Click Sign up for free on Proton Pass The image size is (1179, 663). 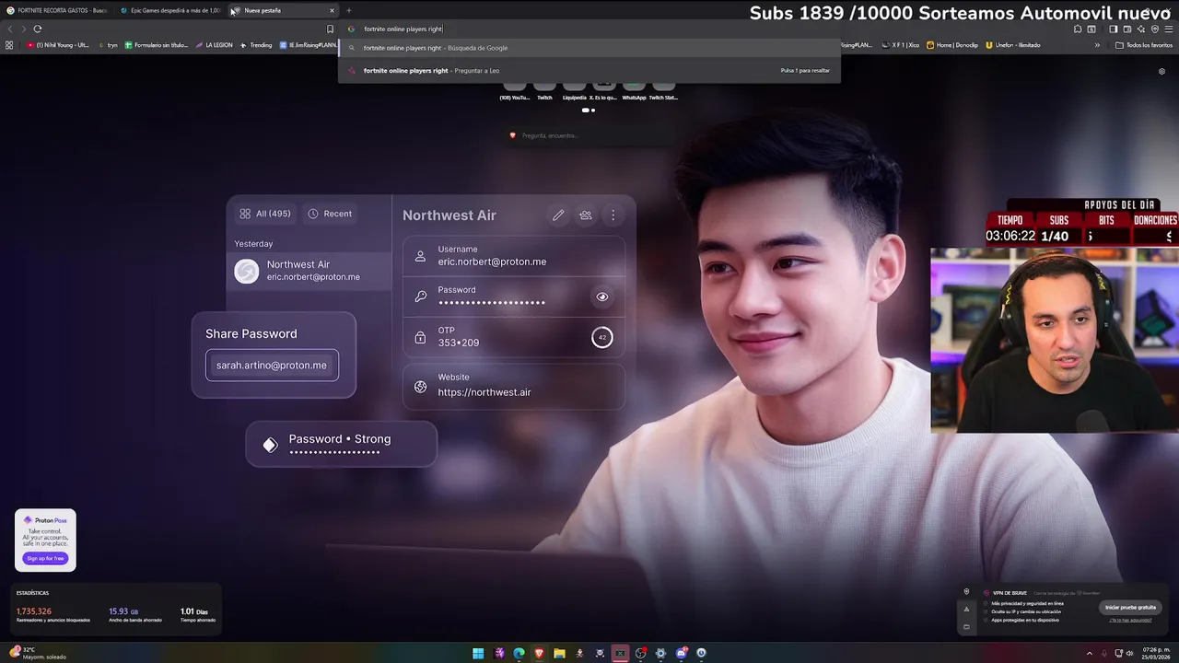[x=45, y=558]
